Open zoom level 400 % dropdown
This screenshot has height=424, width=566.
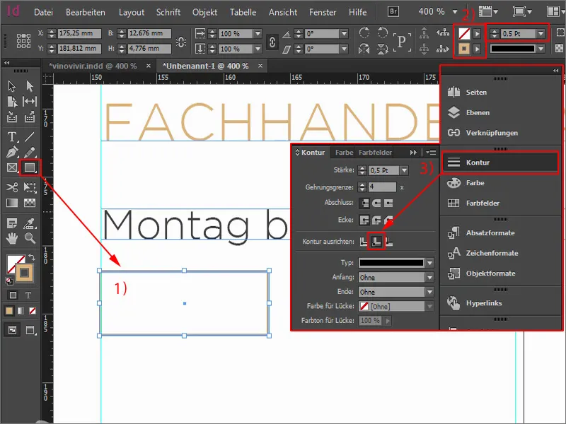(x=455, y=12)
